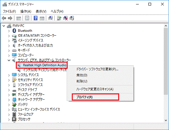
Task: Select the FMV-PC label
Action: tap(19, 26)
